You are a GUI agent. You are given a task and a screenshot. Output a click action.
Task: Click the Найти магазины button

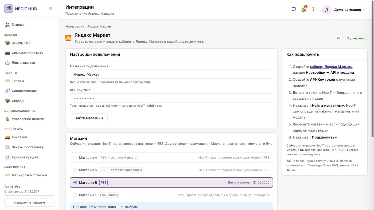click(89, 118)
